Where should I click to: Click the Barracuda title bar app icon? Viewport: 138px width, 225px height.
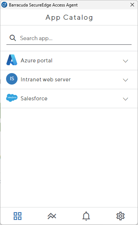coord(4,5)
